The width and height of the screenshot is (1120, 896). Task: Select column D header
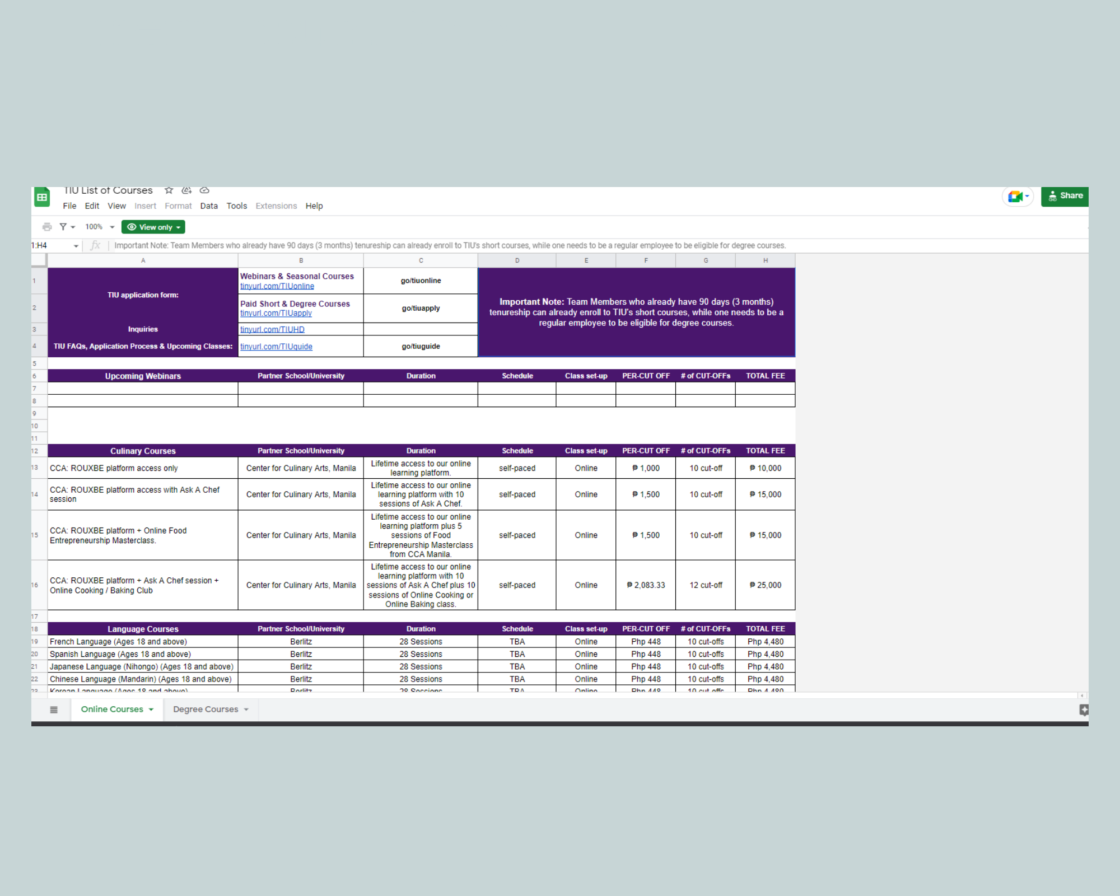(517, 260)
